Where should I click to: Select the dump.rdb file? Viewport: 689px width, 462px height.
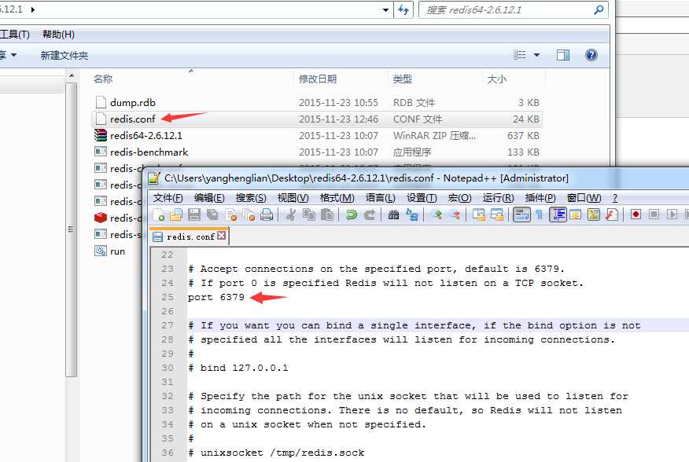pos(317,103)
